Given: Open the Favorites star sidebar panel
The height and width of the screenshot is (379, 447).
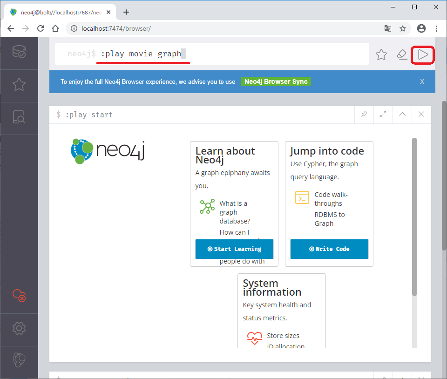Looking at the screenshot, I should click(19, 84).
